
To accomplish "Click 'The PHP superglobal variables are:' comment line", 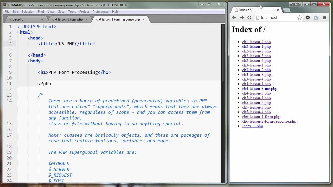I will (92, 152).
